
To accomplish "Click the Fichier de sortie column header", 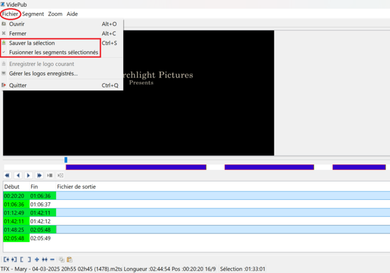I will pyautogui.click(x=223, y=186).
